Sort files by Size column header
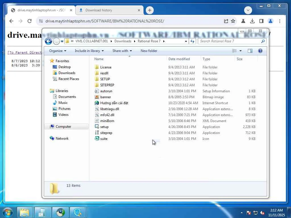This screenshot has height=218, width=291. pyautogui.click(x=239, y=59)
